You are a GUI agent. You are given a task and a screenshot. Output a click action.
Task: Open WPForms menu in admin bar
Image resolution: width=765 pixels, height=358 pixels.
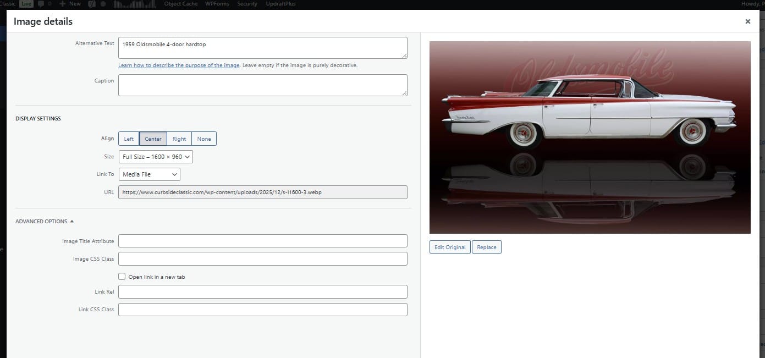click(x=217, y=4)
